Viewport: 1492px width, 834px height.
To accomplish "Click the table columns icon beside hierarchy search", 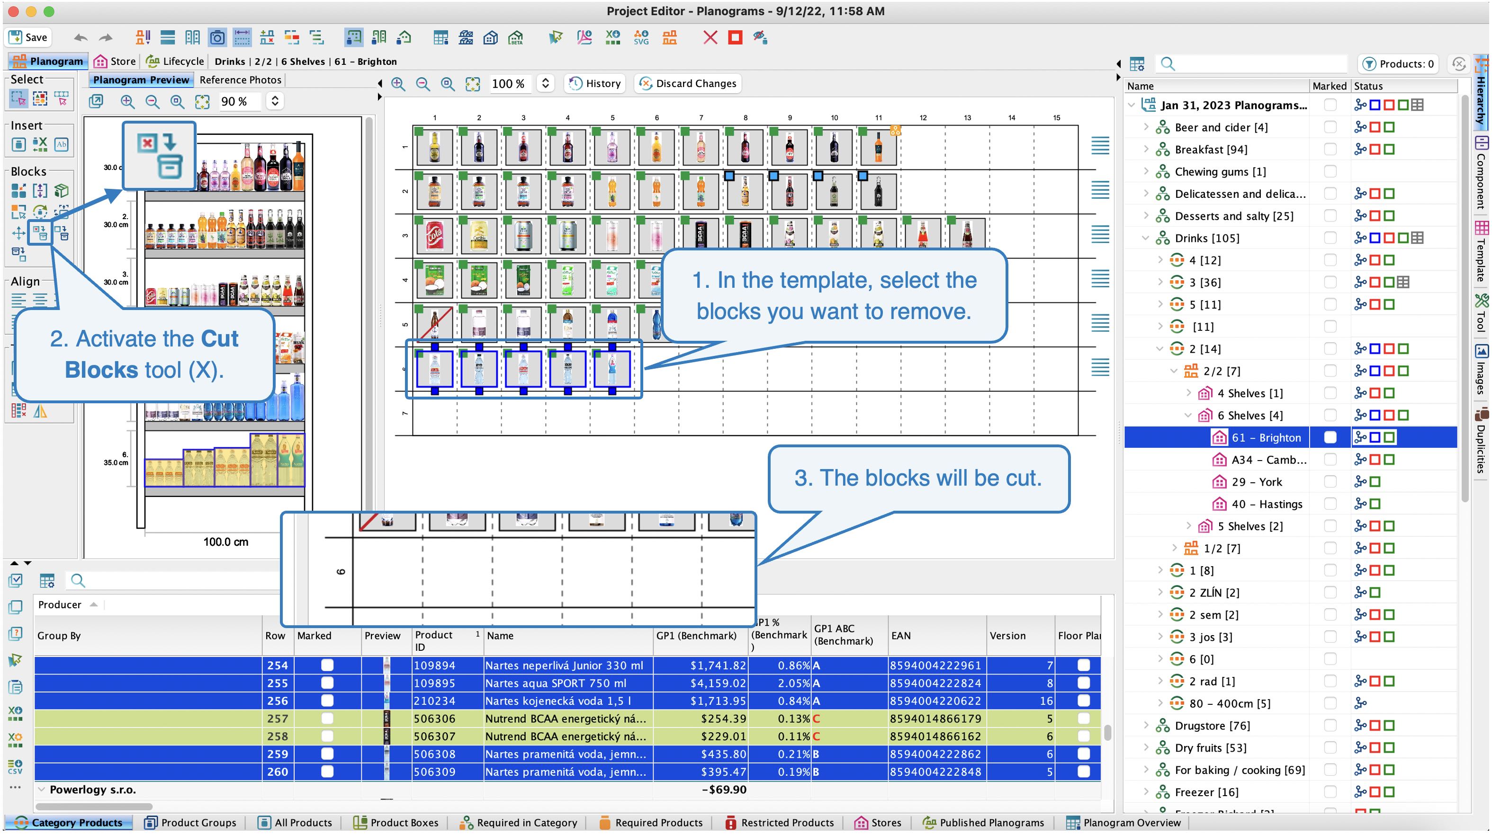I will click(x=1137, y=64).
